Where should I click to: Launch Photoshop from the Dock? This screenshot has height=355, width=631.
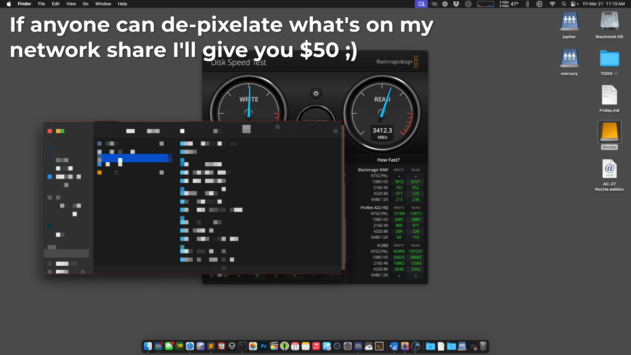(x=264, y=346)
